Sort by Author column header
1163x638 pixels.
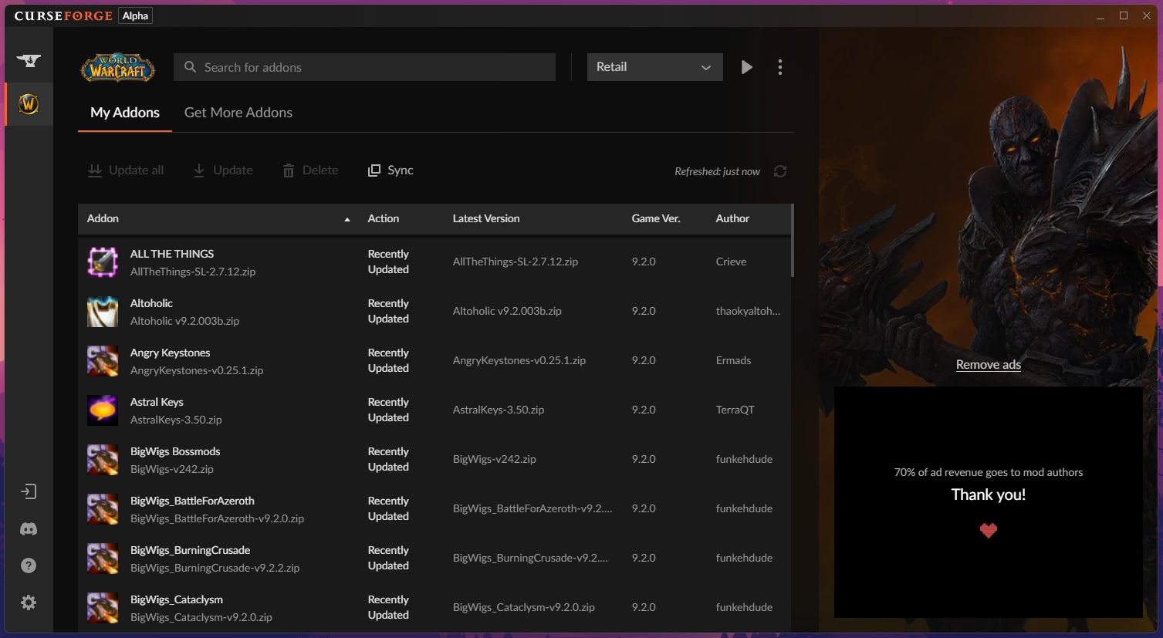[x=732, y=218]
